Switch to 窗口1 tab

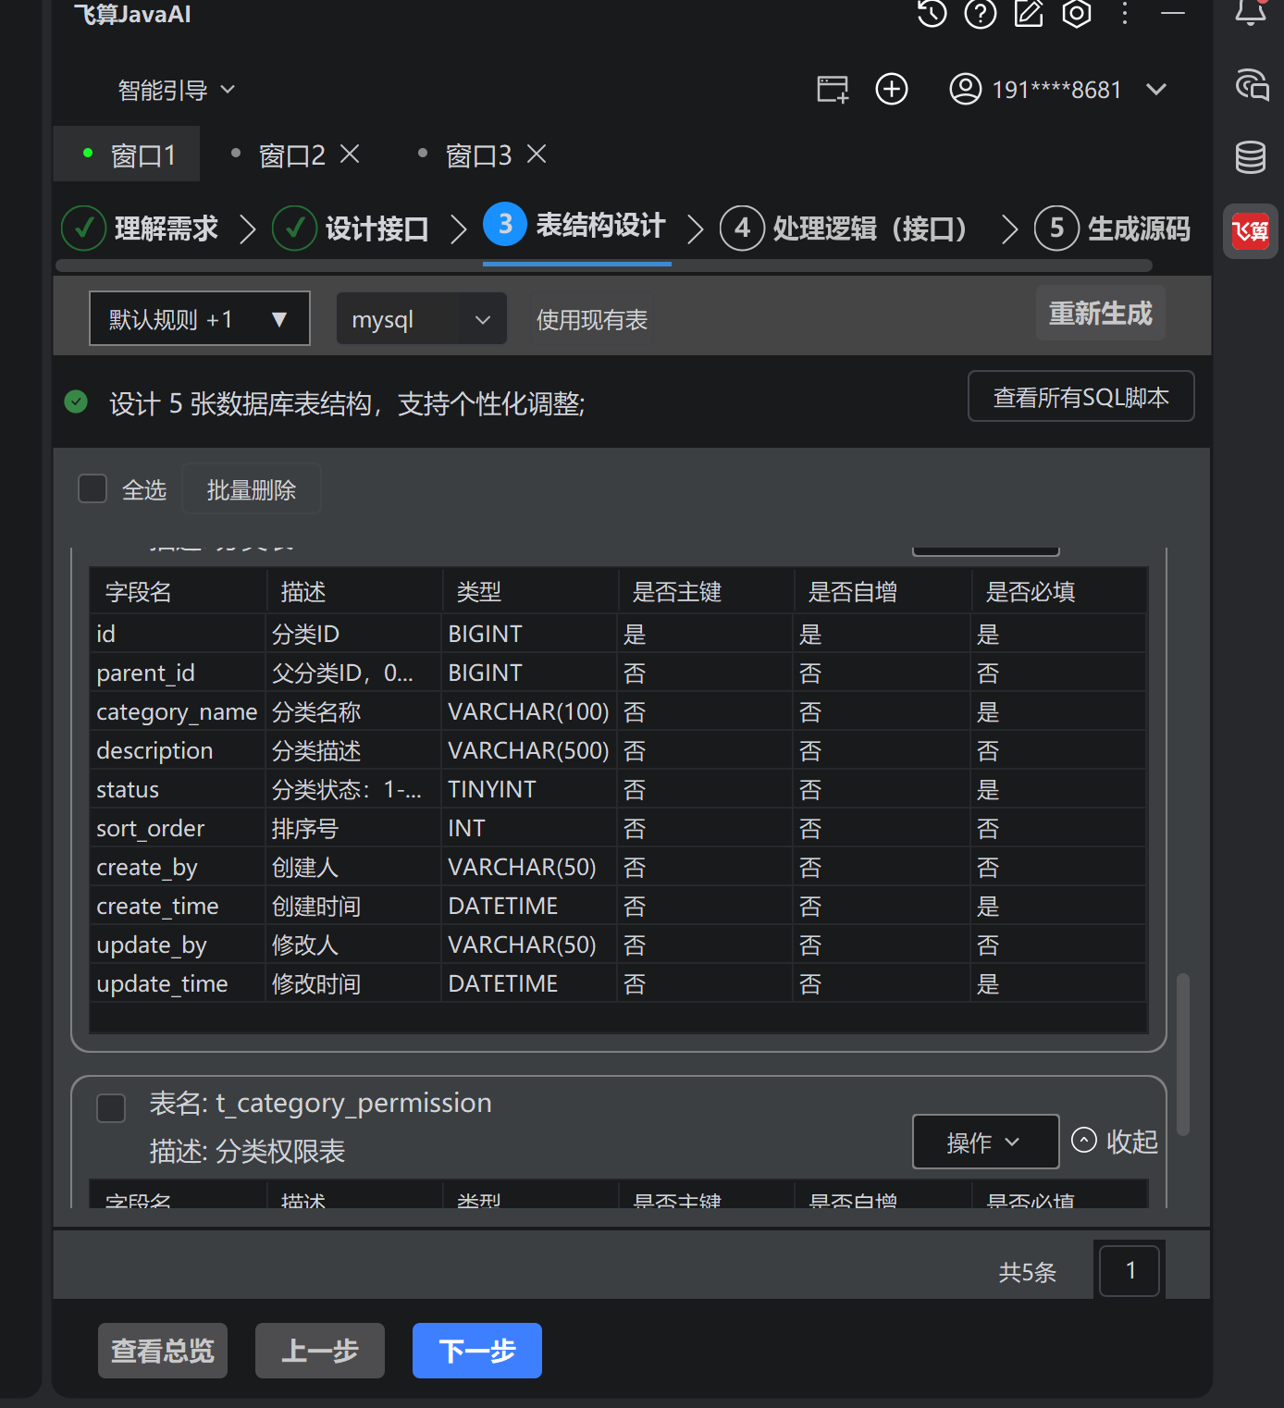(127, 154)
